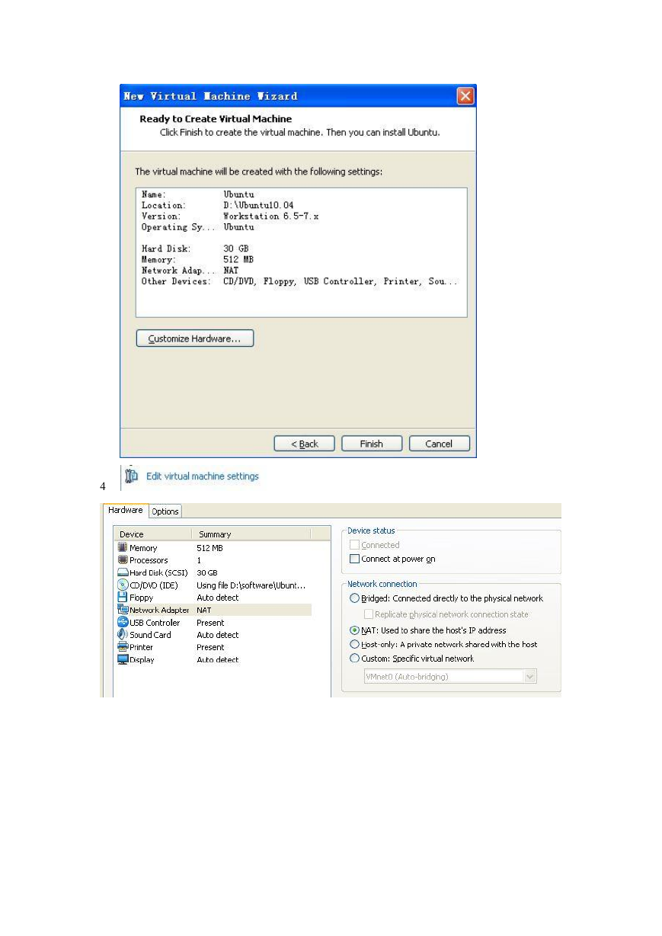Check Replicate physical network connection state

coord(369,614)
